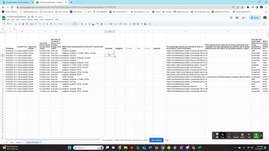Click the Share button
The image size is (269, 151).
coord(255,18)
